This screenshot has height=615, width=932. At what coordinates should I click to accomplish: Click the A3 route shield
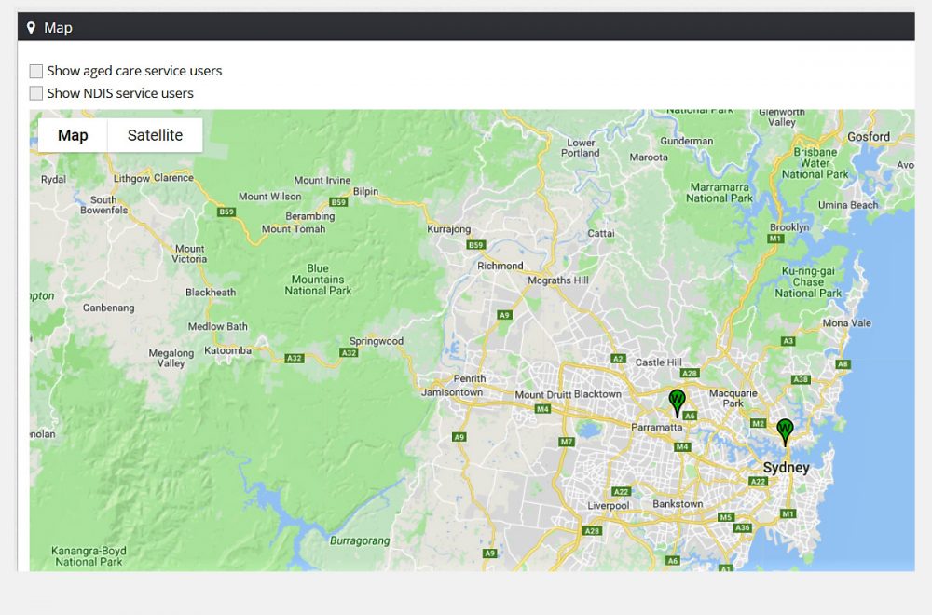pos(788,341)
